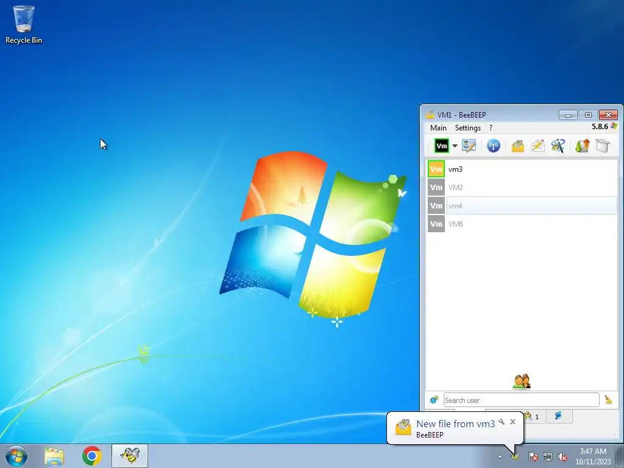Click the write message pencil envelope icon
624x468 pixels.
pyautogui.click(x=537, y=146)
